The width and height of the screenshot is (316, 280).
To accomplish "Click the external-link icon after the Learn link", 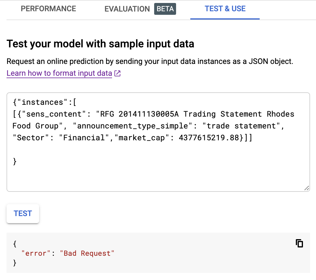I will point(117,74).
